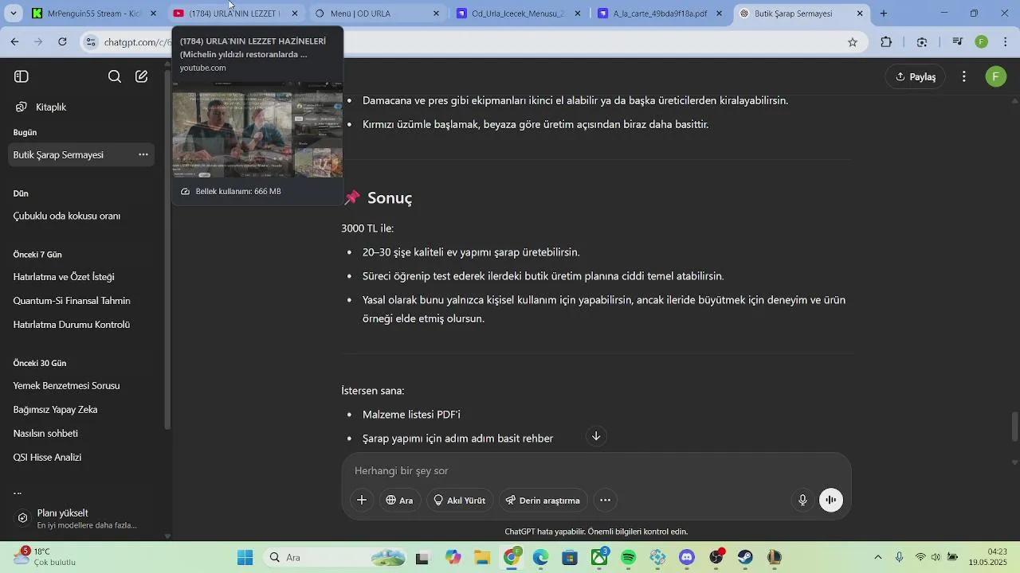Open Chrome profile F avatar

pos(982,42)
